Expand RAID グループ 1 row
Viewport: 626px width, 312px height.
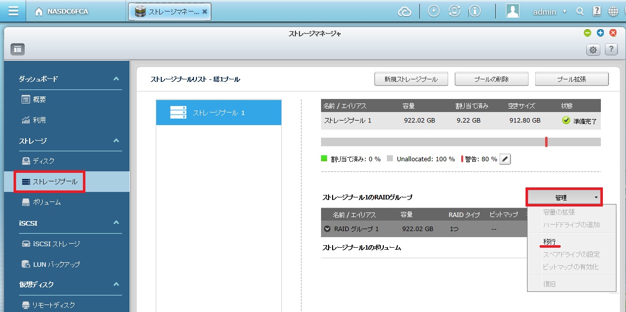328,229
